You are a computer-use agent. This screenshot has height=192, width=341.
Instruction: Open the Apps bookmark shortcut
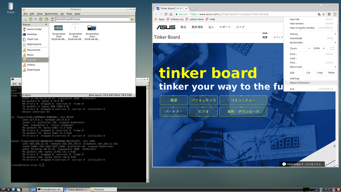[x=159, y=19]
